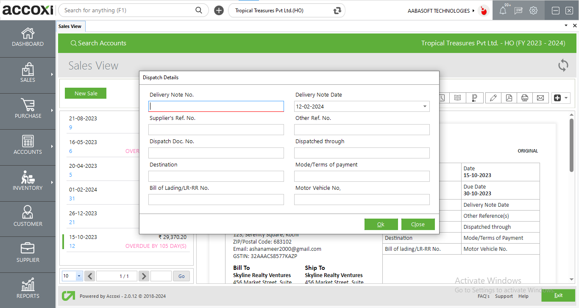The height and width of the screenshot is (308, 579).
Task: Open settings gear in top bar
Action: [533, 11]
